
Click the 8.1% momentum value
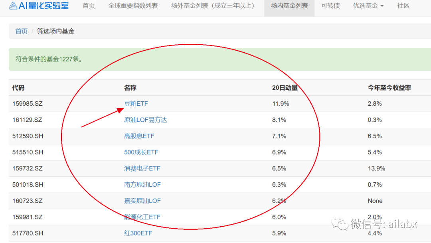[x=279, y=120]
